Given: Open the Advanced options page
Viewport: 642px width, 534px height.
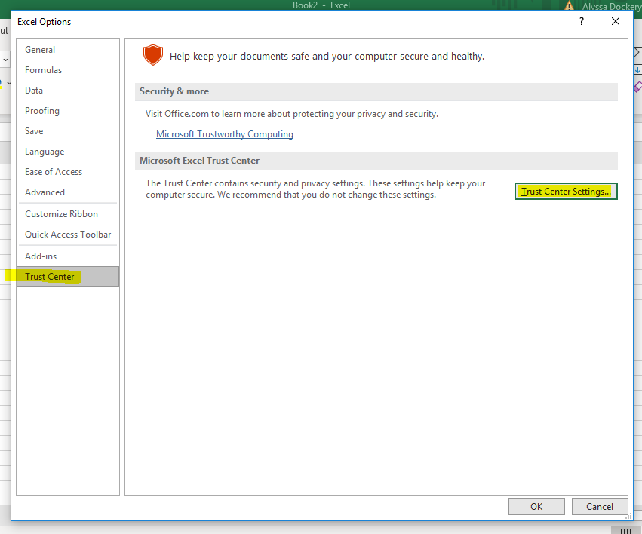Looking at the screenshot, I should point(45,192).
